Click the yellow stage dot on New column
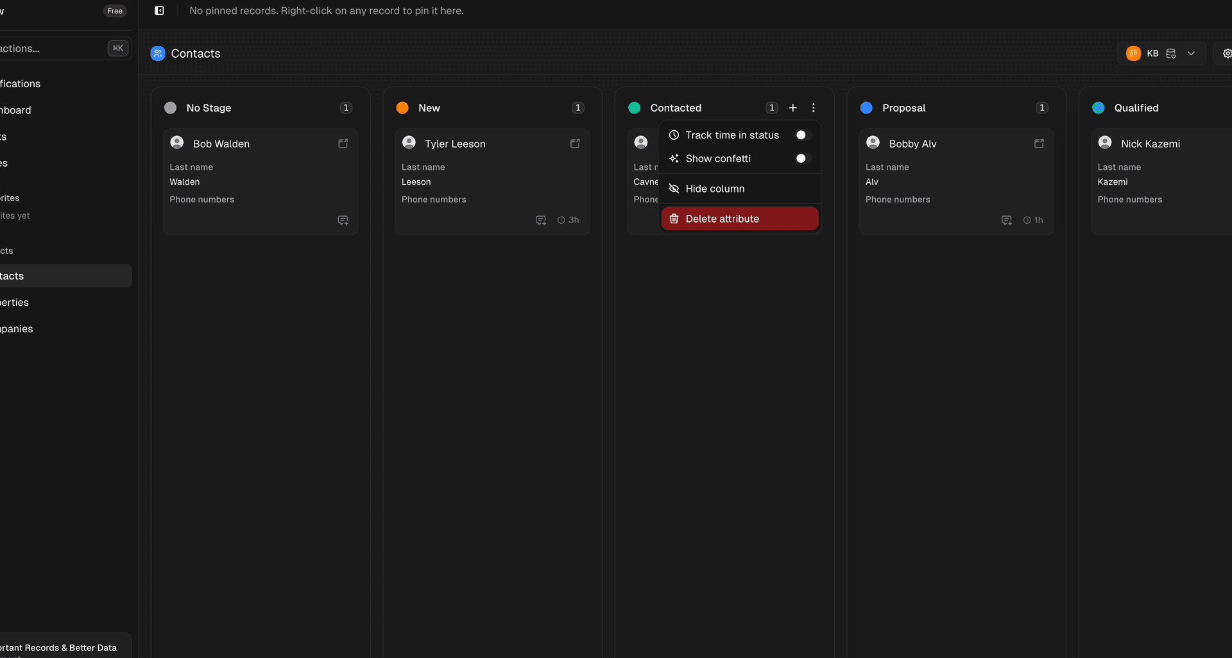Viewport: 1232px width, 658px height. pyautogui.click(x=402, y=108)
